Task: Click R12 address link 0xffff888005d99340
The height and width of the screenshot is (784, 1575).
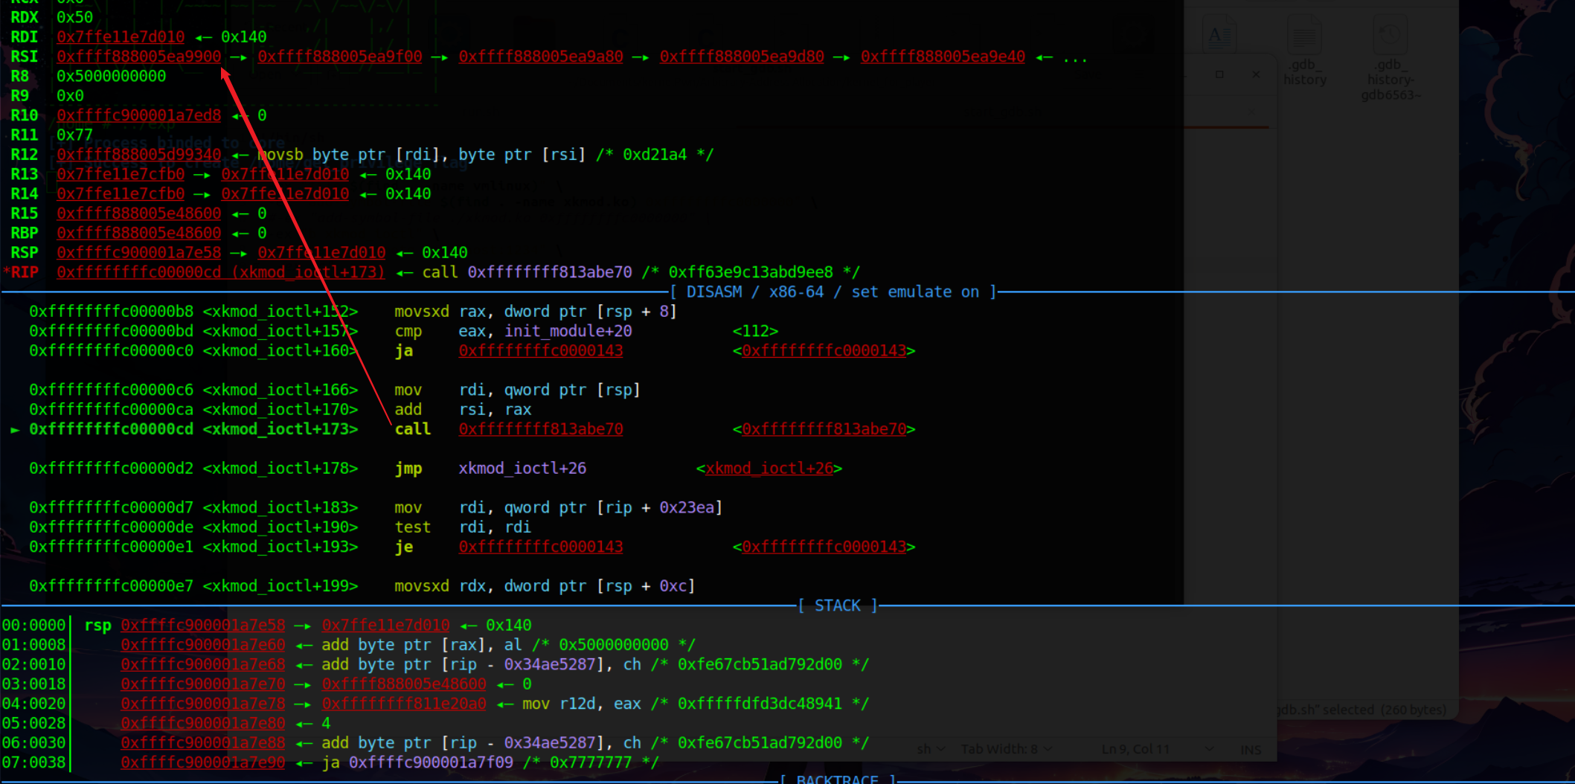Action: (x=138, y=154)
